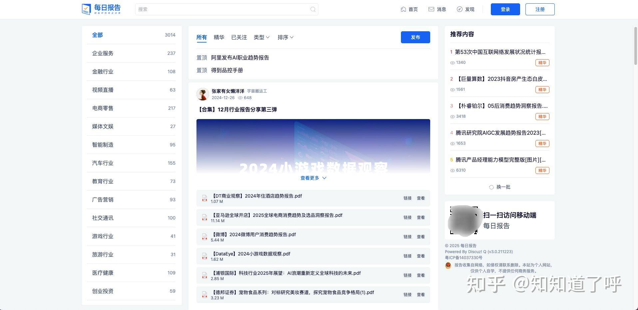Open recommended 腾讯研究院AIGC发展趋势报告2023
The width and height of the screenshot is (638, 310).
500,133
